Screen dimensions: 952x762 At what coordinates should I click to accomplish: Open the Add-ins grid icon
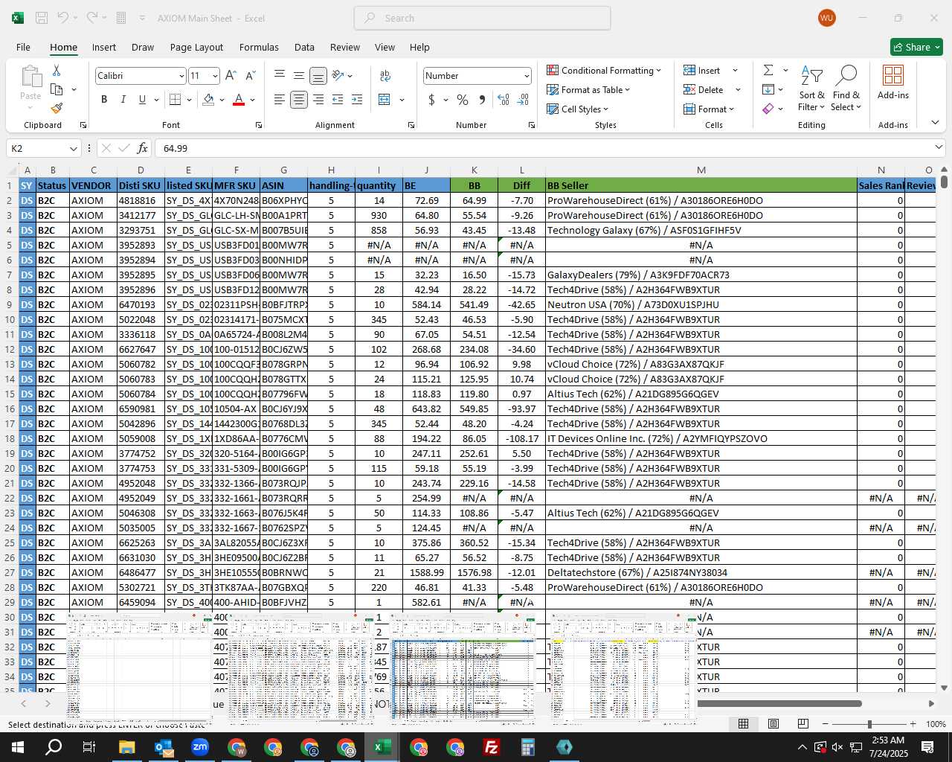coord(893,75)
